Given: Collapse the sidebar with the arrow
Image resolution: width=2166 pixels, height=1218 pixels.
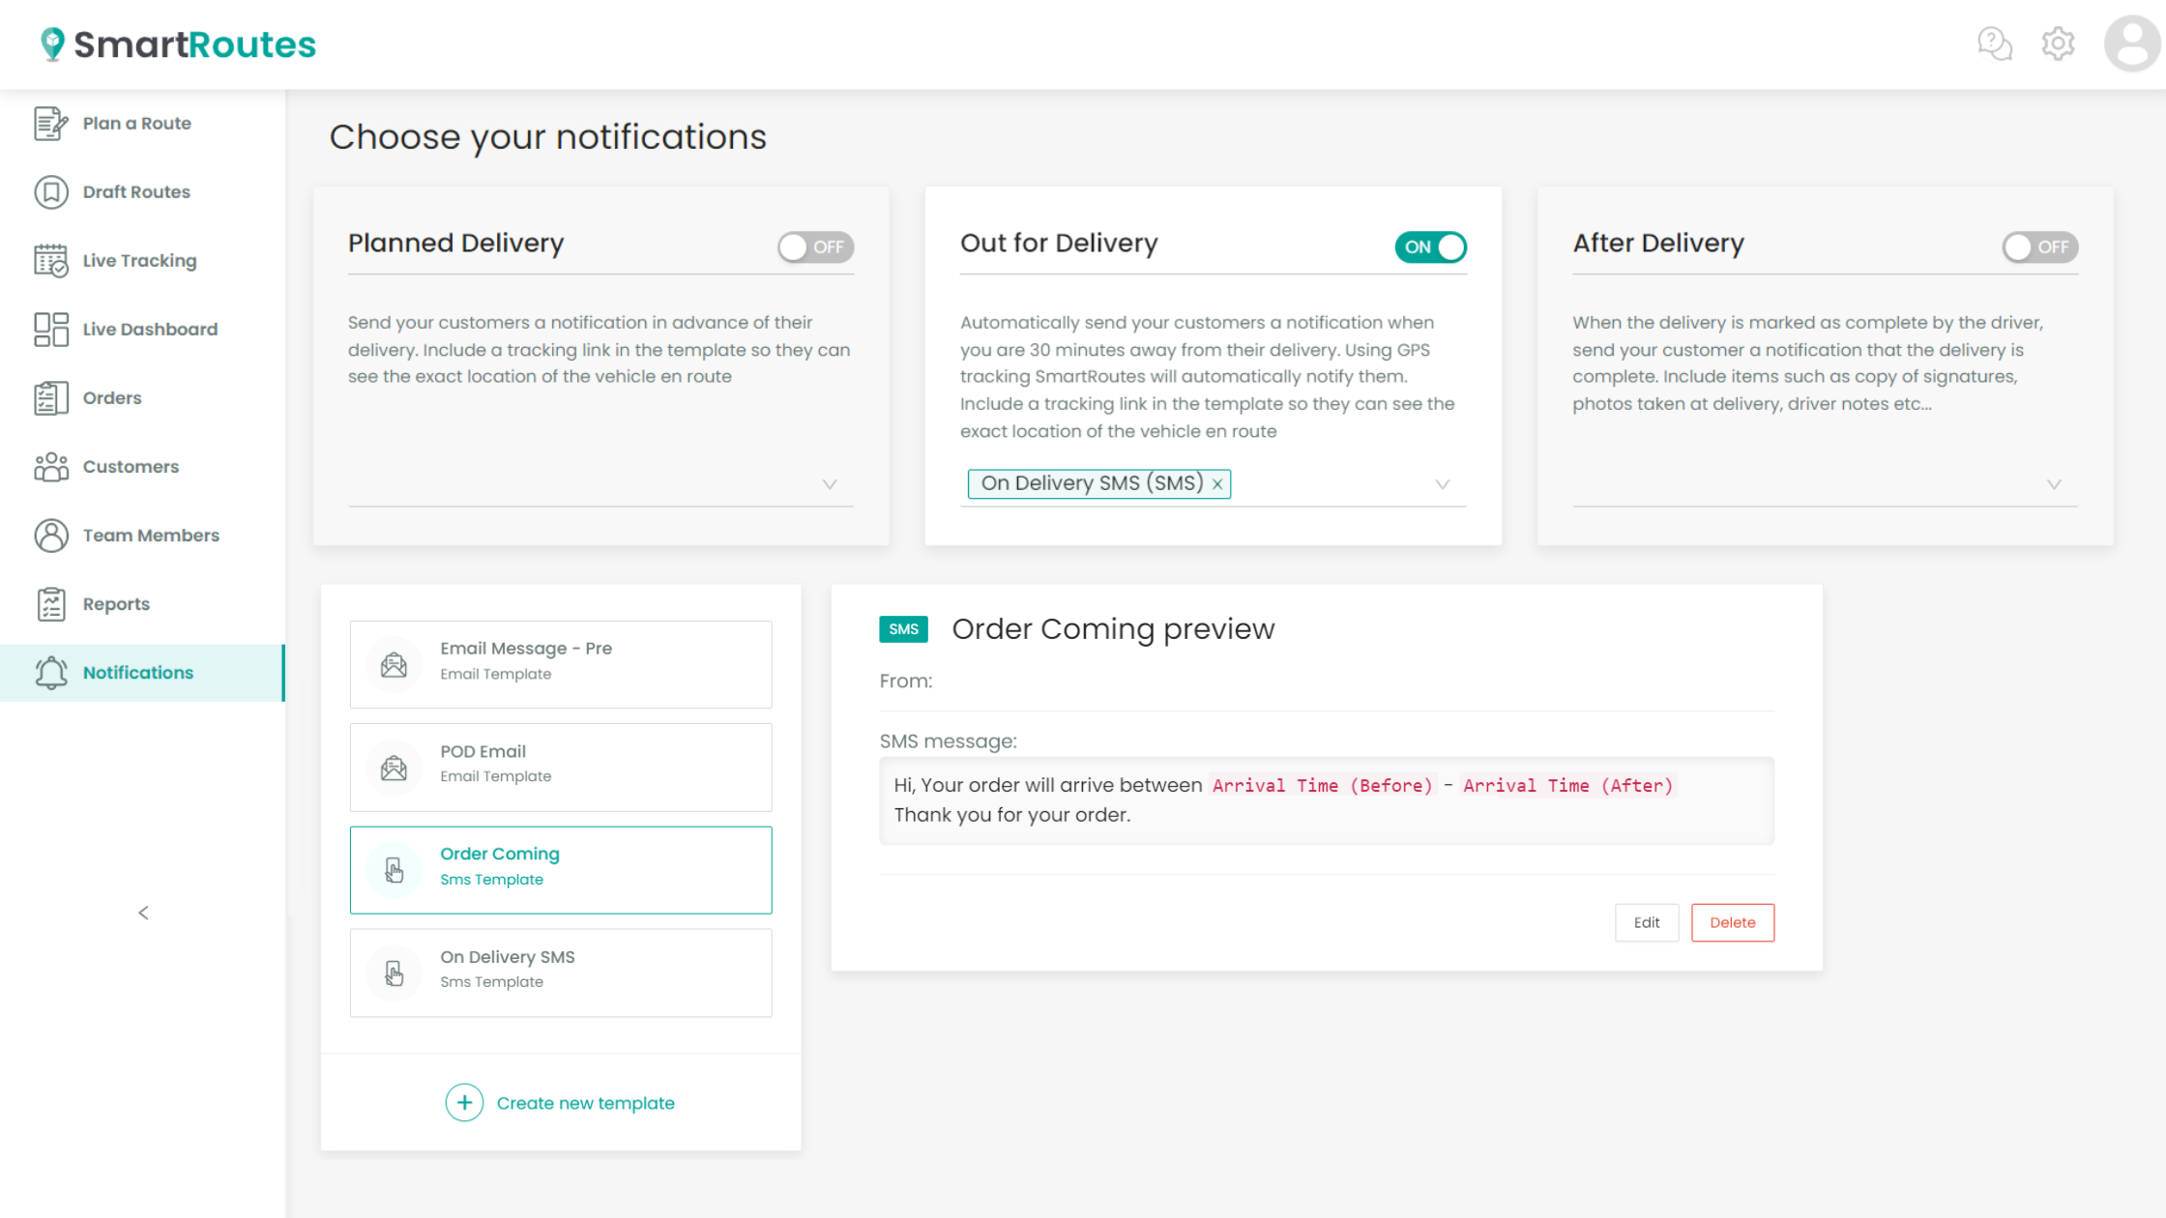Looking at the screenshot, I should coord(143,913).
